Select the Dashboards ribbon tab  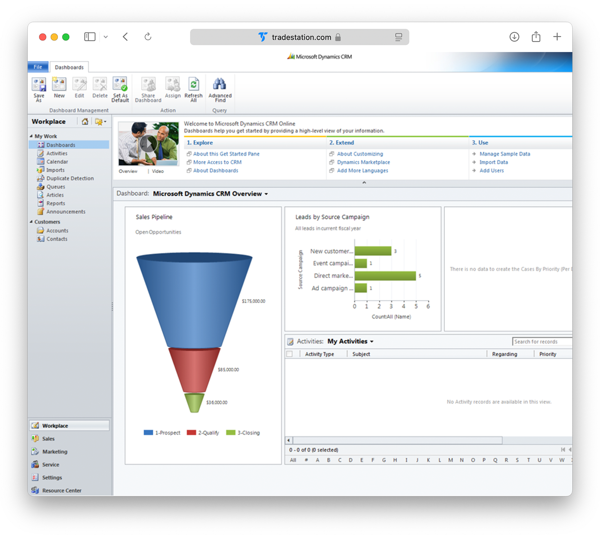69,67
